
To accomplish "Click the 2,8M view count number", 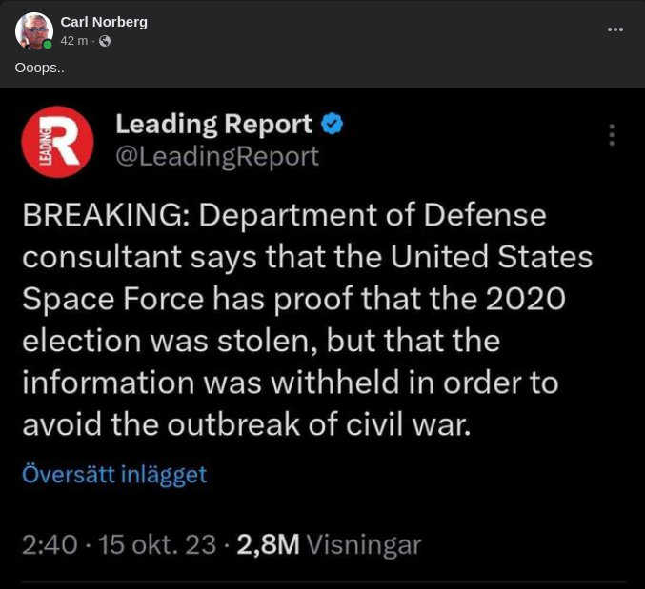I will [268, 544].
